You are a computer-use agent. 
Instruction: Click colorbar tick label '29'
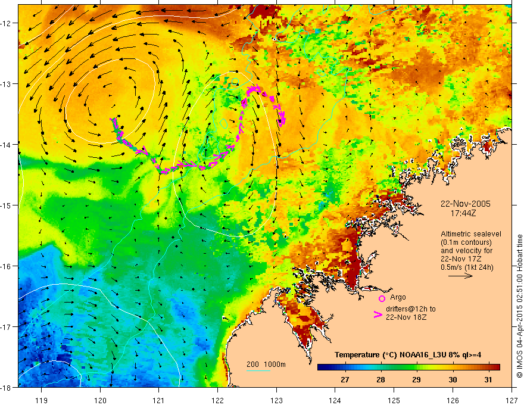click(x=416, y=379)
